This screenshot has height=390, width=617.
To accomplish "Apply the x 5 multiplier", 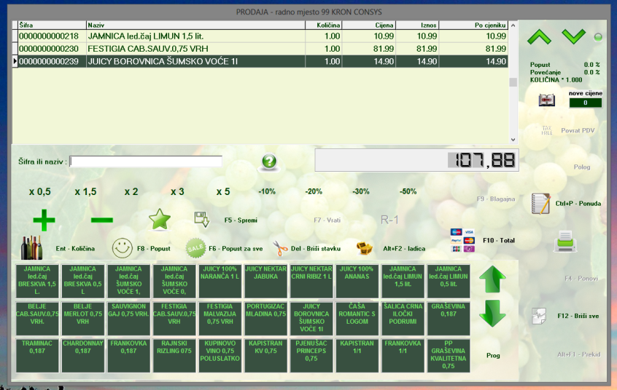I will 222,191.
